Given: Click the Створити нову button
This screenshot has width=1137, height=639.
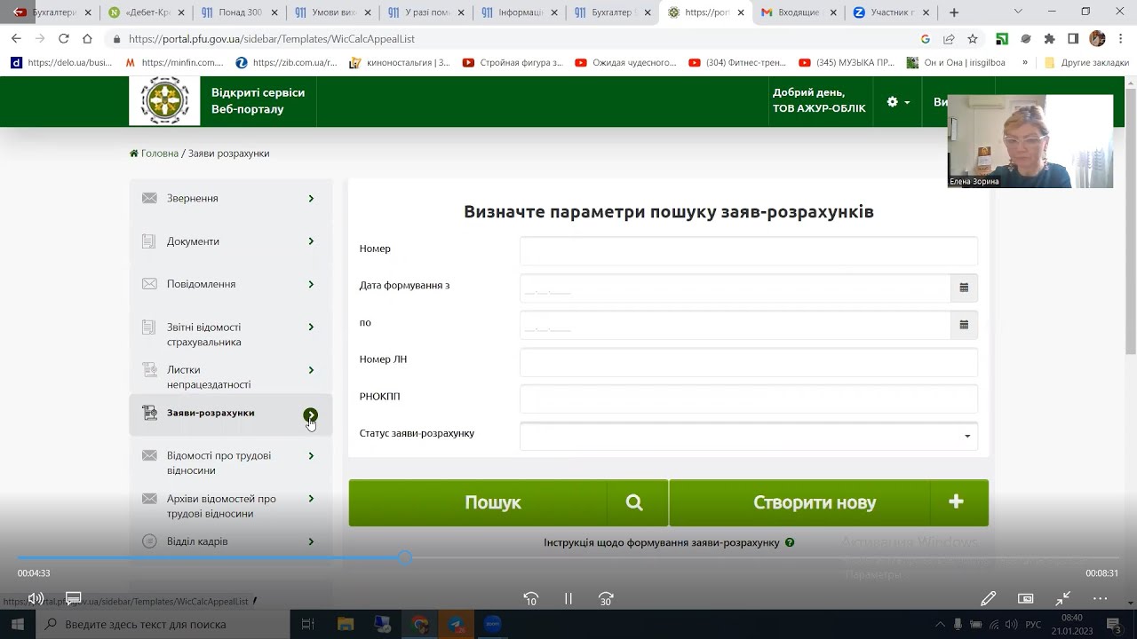Looking at the screenshot, I should [x=829, y=502].
